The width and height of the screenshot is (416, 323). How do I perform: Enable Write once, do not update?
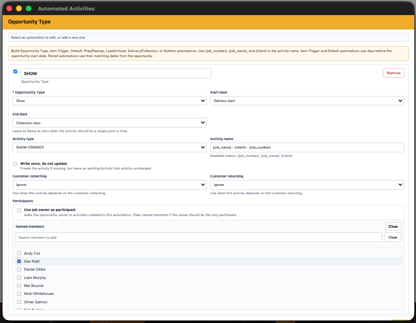[x=15, y=164]
